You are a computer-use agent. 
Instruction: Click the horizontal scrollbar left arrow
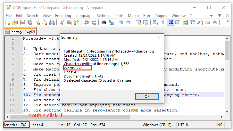[x=7, y=117]
